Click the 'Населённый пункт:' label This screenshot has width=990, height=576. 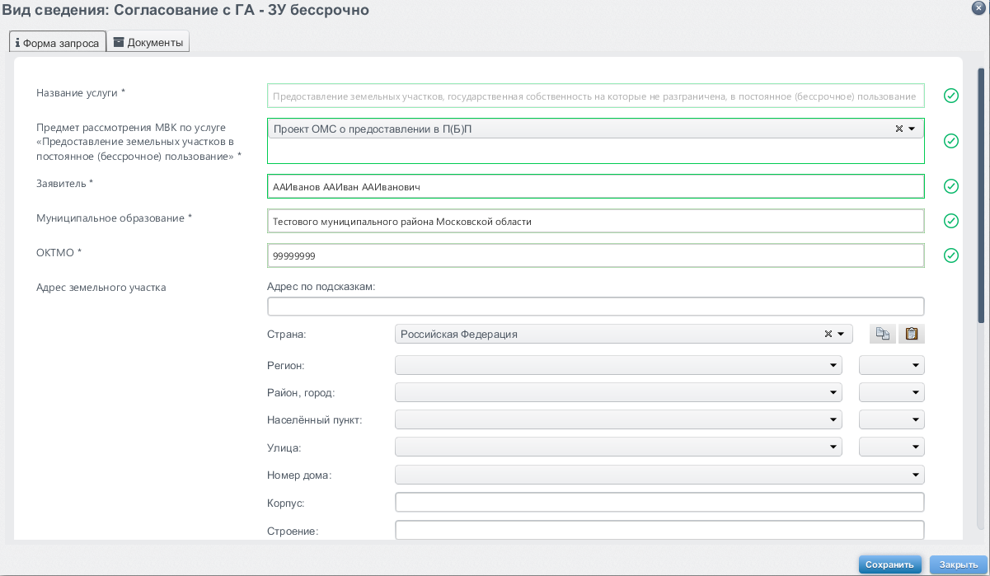pyautogui.click(x=315, y=419)
